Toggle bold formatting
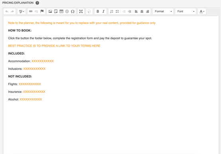 (98, 12)
